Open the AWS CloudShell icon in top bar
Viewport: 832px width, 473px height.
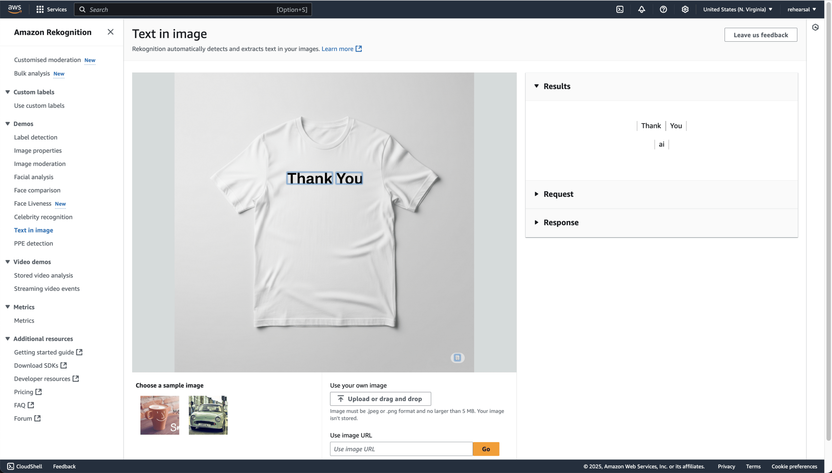[x=620, y=9]
